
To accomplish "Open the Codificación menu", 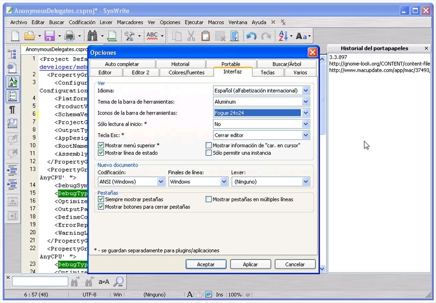I will coord(82,22).
